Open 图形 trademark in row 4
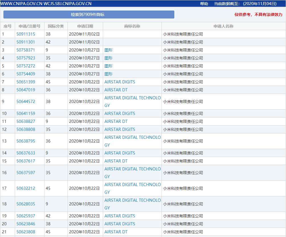286x237 pixels. 108,58
